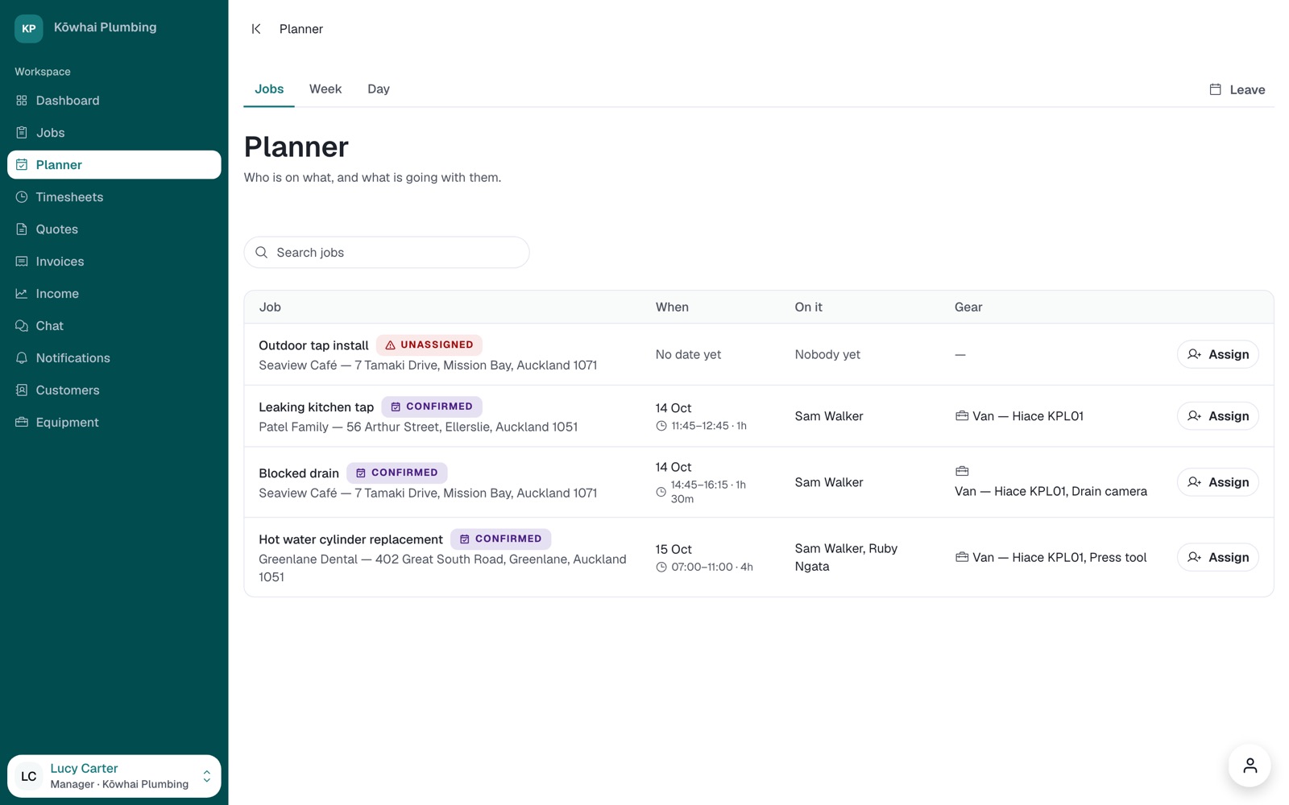Image resolution: width=1289 pixels, height=805 pixels.
Task: Open the Leave view
Action: pyautogui.click(x=1237, y=89)
